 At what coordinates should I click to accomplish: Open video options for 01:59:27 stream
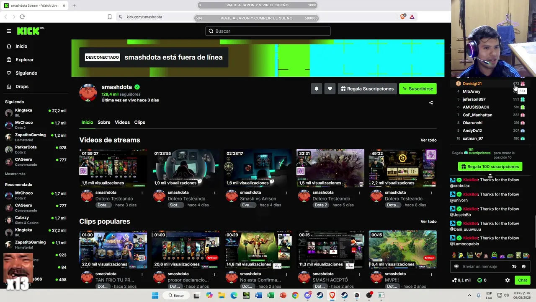click(x=142, y=193)
